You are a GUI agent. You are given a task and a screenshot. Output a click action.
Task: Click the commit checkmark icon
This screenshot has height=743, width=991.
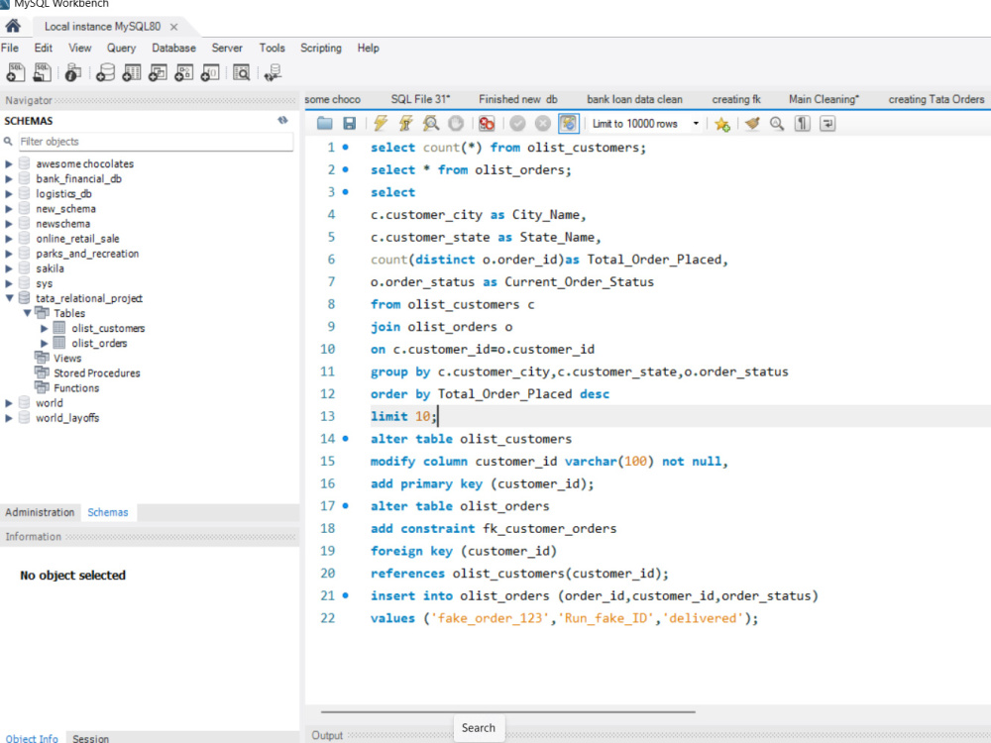click(x=517, y=123)
